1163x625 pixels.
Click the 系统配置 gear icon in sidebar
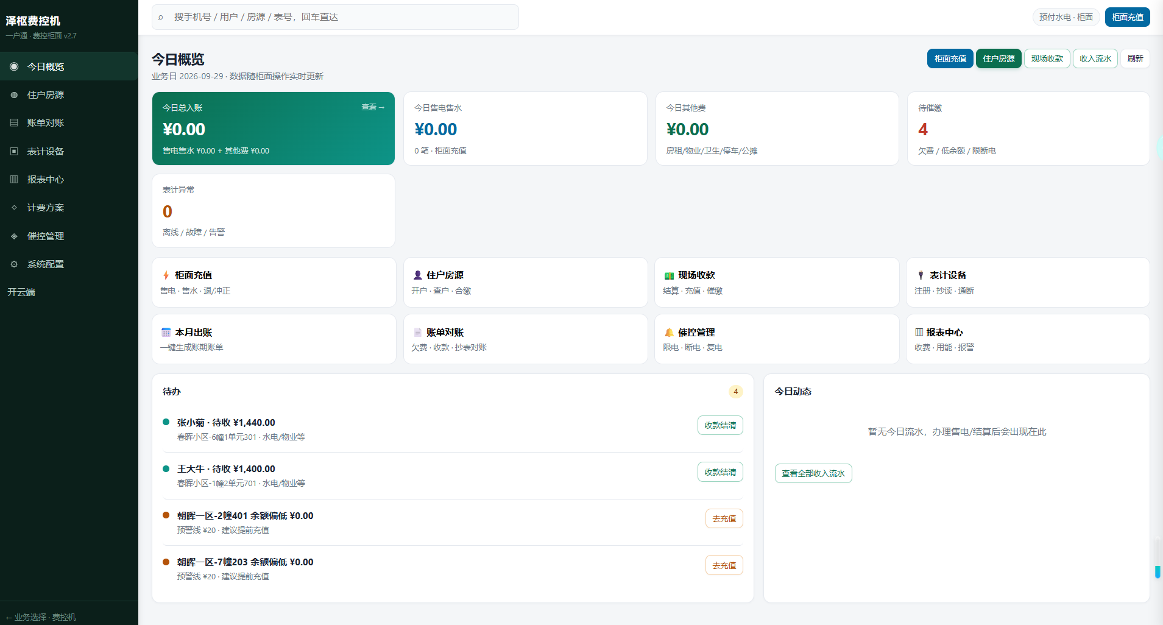click(14, 264)
